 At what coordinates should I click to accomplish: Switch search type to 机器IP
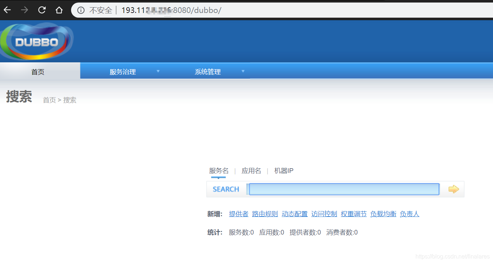coord(284,171)
